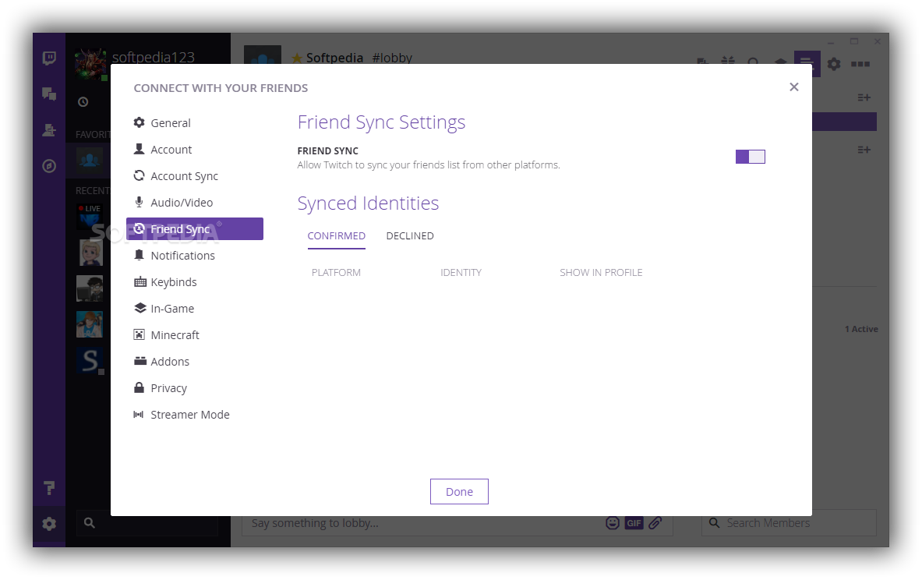Open the Notifications settings section
Viewport: 922px width, 580px height.
[x=182, y=256]
